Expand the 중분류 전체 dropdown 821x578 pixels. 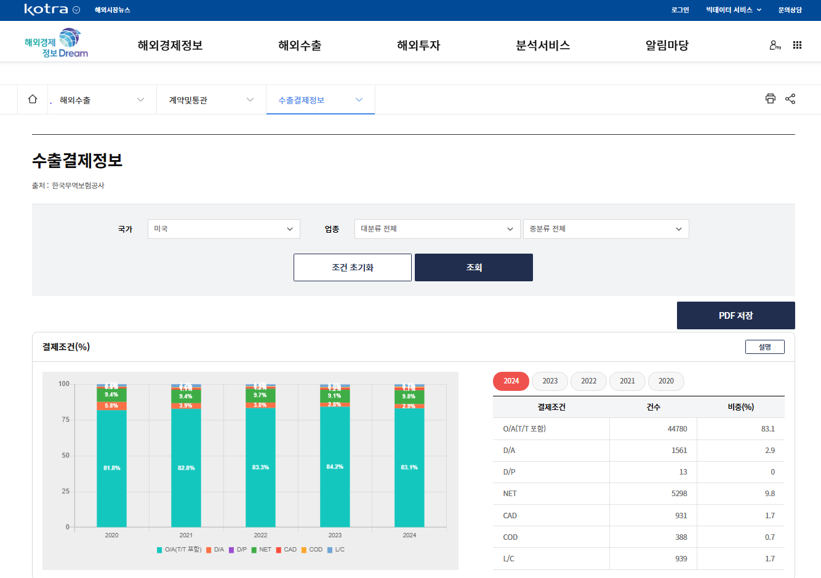click(x=606, y=229)
